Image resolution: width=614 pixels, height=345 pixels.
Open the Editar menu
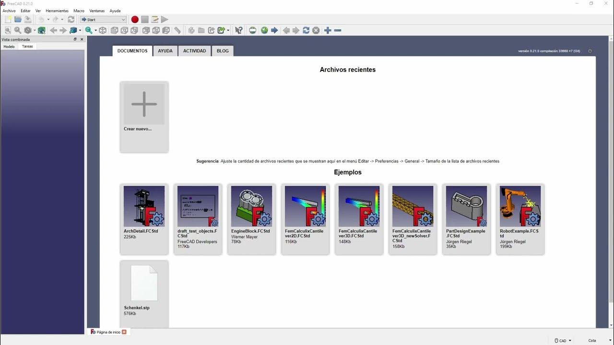25,11
